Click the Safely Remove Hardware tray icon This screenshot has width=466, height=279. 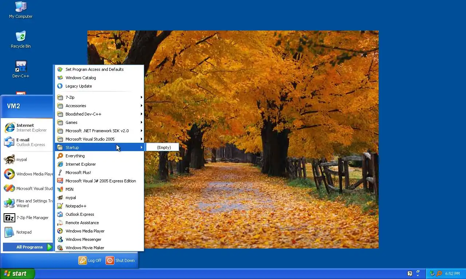433,274
